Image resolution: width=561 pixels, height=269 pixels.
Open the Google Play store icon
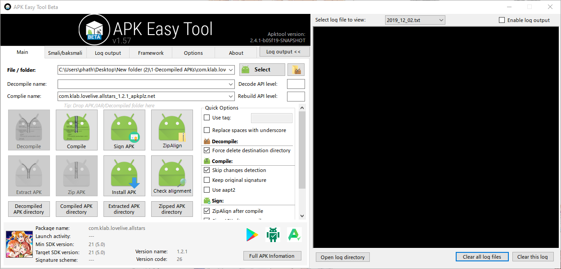(252, 234)
